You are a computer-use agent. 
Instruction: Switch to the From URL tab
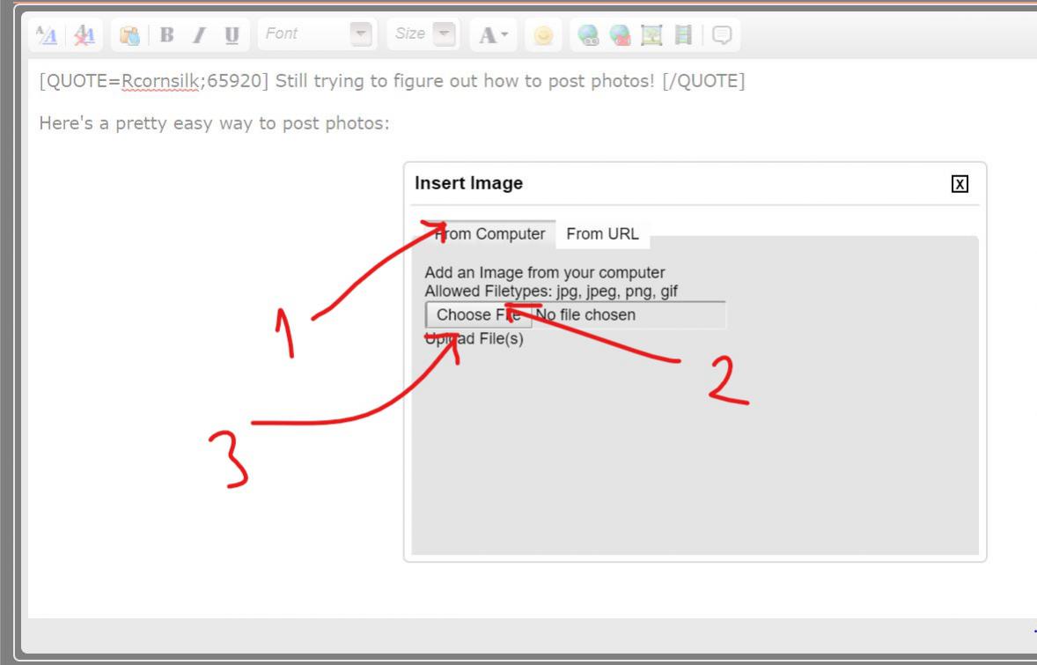[x=602, y=234]
